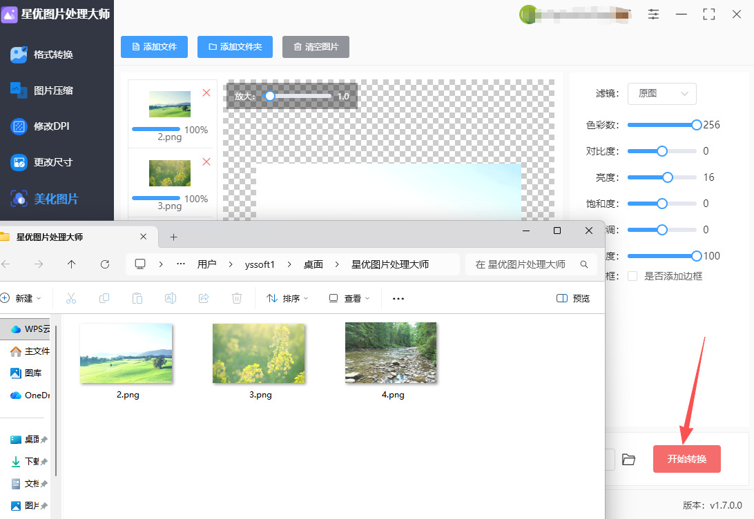The image size is (754, 519).
Task: Toggle the 预览 preview pane in Explorer
Action: pos(573,298)
